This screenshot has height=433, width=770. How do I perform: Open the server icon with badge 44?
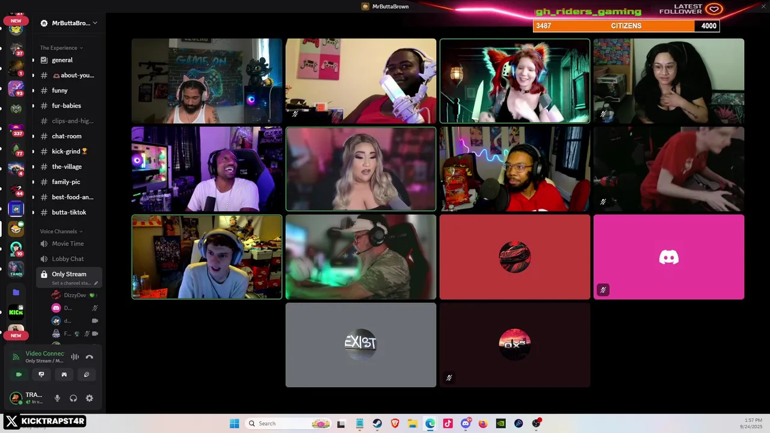[16, 189]
